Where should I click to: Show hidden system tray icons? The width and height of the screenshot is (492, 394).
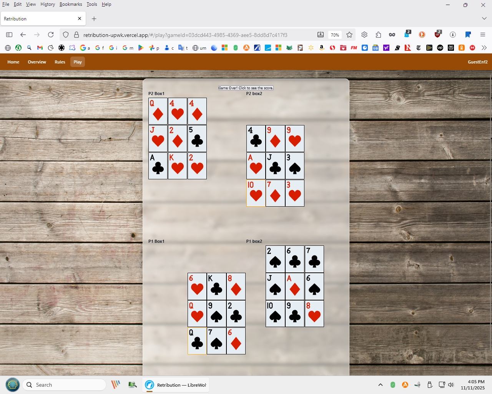pyautogui.click(x=381, y=385)
